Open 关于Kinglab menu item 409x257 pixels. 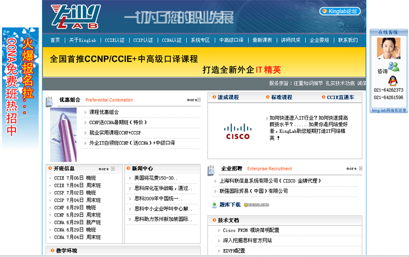coord(82,40)
